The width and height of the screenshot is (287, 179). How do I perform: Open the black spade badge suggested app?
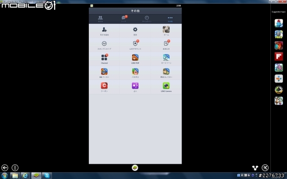coord(278,89)
